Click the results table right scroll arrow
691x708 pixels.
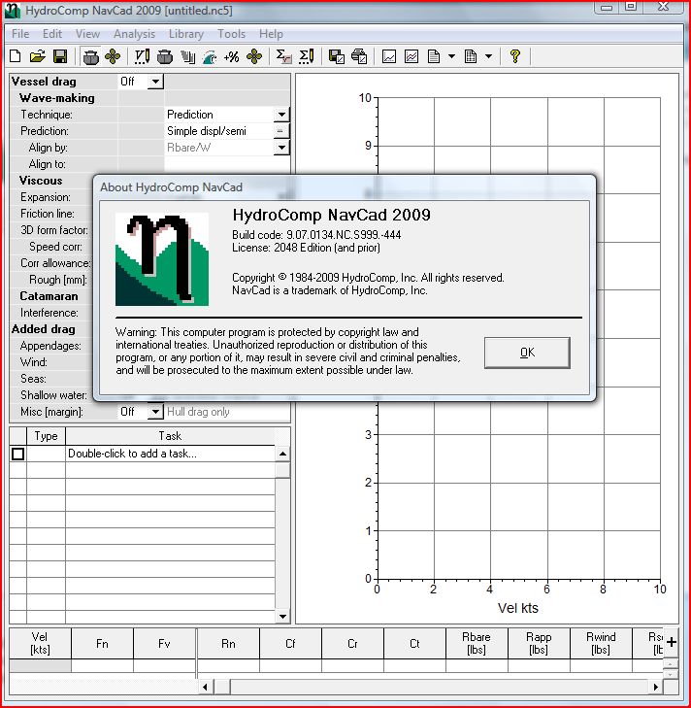point(656,687)
